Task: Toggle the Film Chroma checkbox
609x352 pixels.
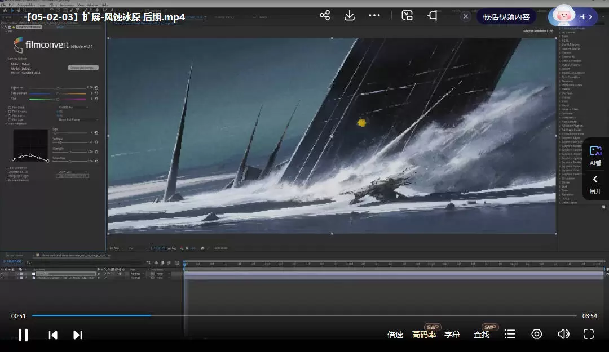Action: coord(10,112)
